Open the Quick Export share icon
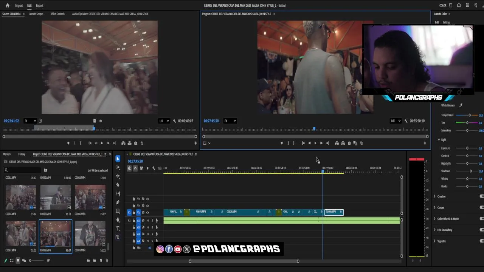The height and width of the screenshot is (272, 484). (459, 5)
